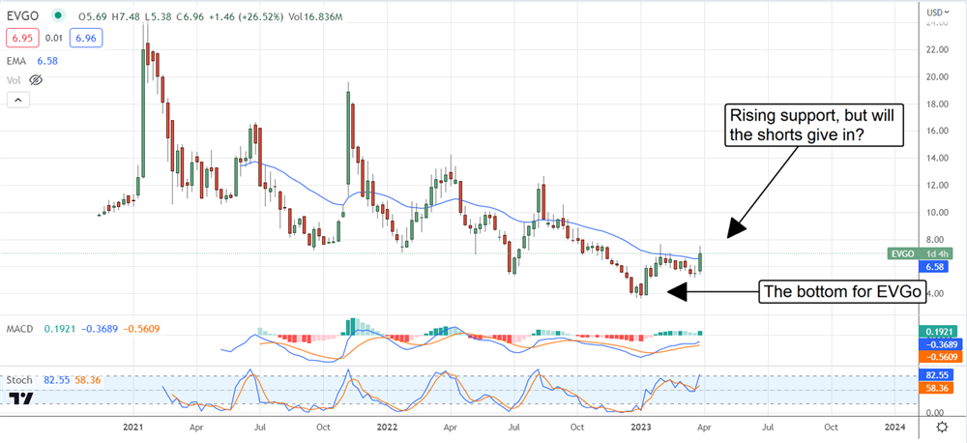Image resolution: width=967 pixels, height=443 pixels.
Task: Click the 6.58 EMA value in legend
Action: (48, 61)
